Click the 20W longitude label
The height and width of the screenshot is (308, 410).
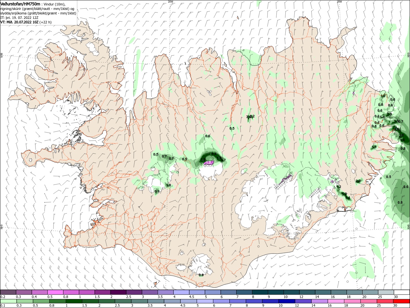tap(170, 2)
